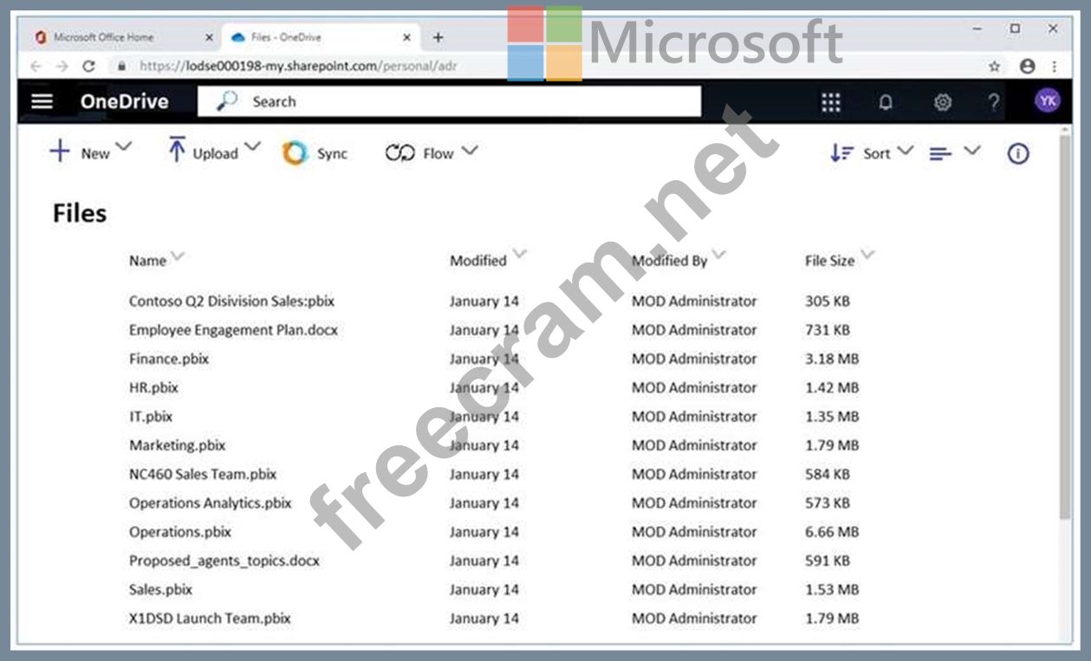The image size is (1091, 661).
Task: Click the 3.18 MB file size
Action: click(832, 359)
